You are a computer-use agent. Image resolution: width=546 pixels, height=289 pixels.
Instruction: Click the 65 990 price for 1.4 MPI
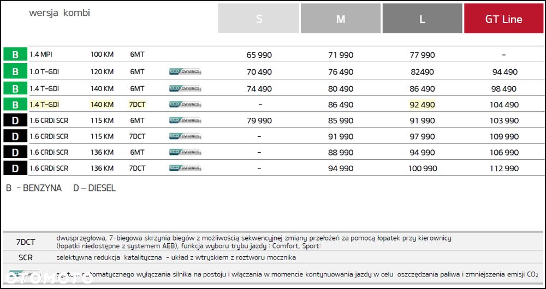(x=259, y=55)
